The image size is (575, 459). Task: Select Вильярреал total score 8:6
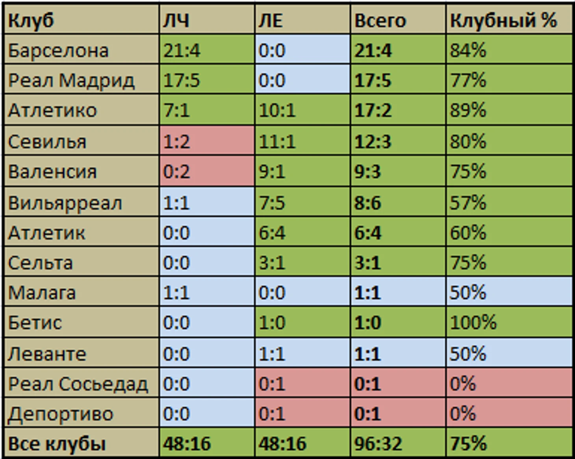click(x=398, y=202)
